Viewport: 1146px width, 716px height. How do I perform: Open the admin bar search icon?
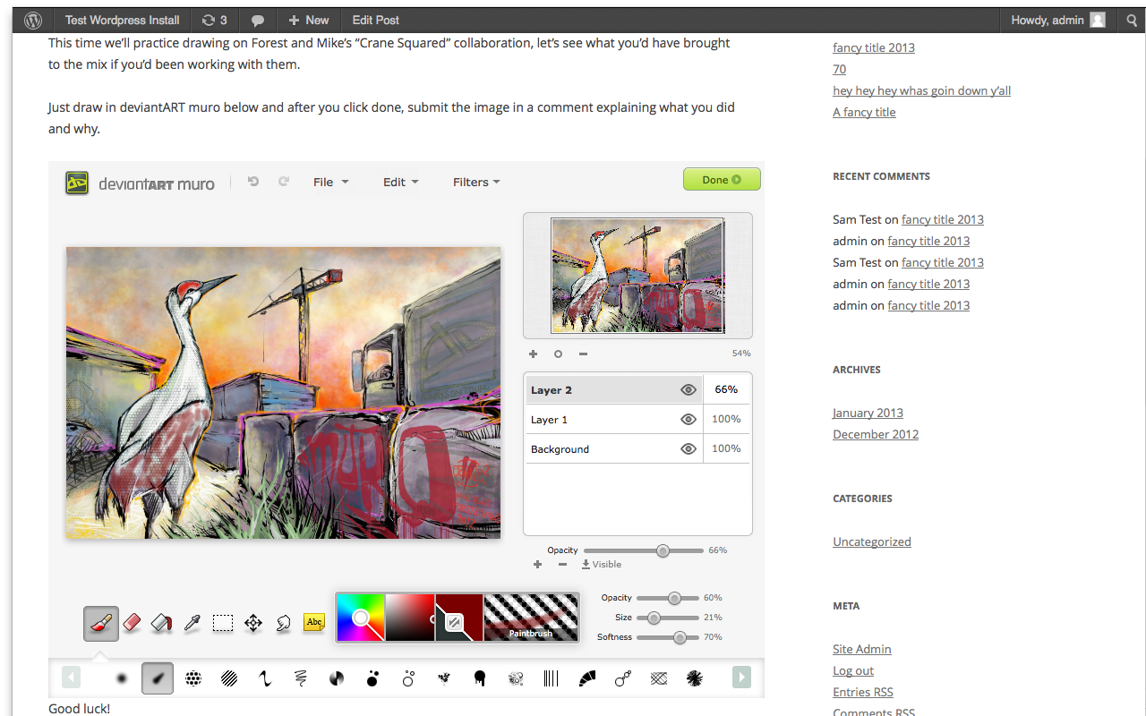click(x=1132, y=20)
